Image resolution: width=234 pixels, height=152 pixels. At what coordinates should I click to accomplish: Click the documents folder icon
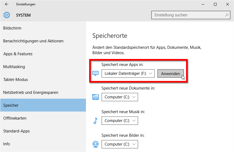pos(96,97)
